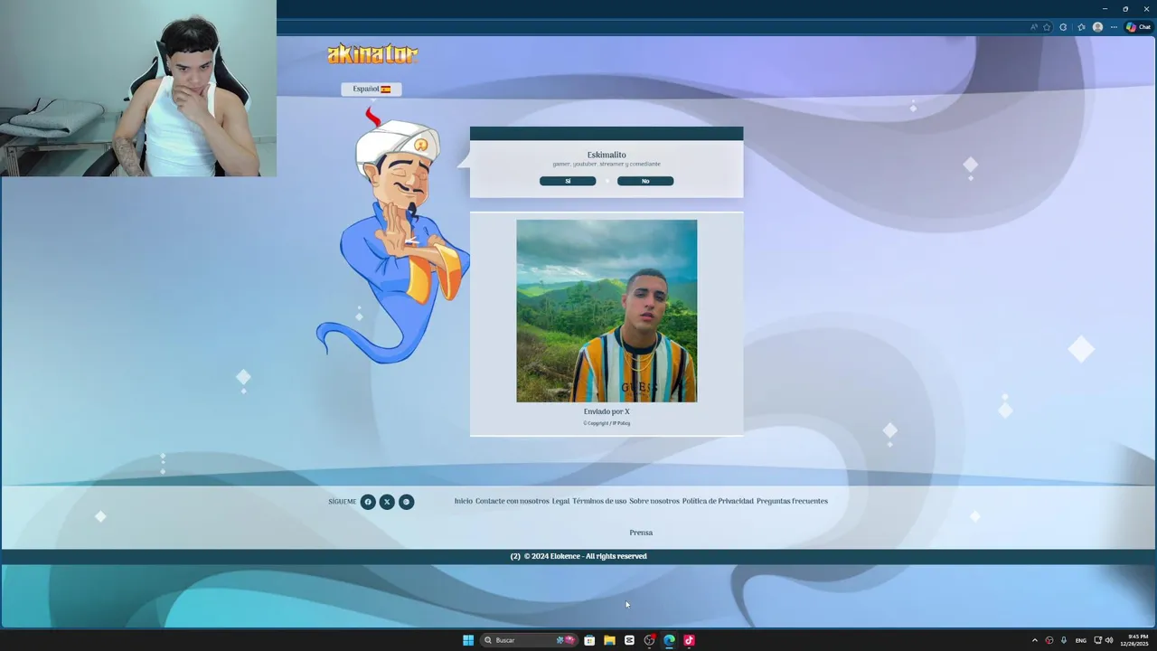Open the browser settings and more menu
Screen dimensions: 1157x651
click(1114, 27)
